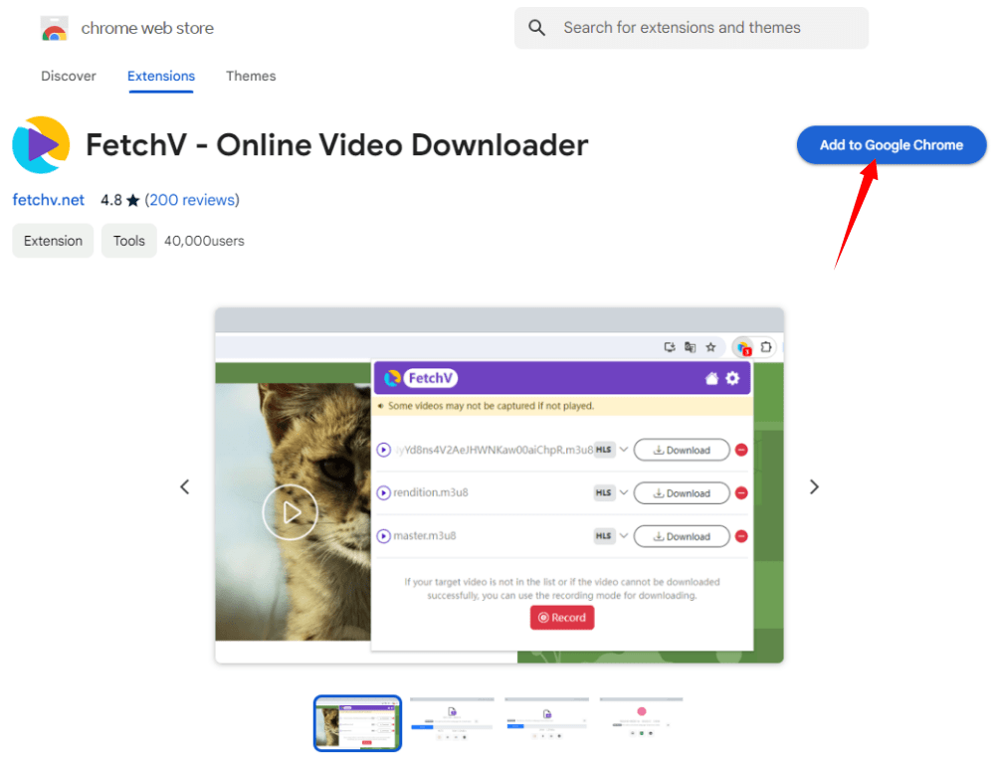Show next screenshot with right arrow

coord(814,486)
